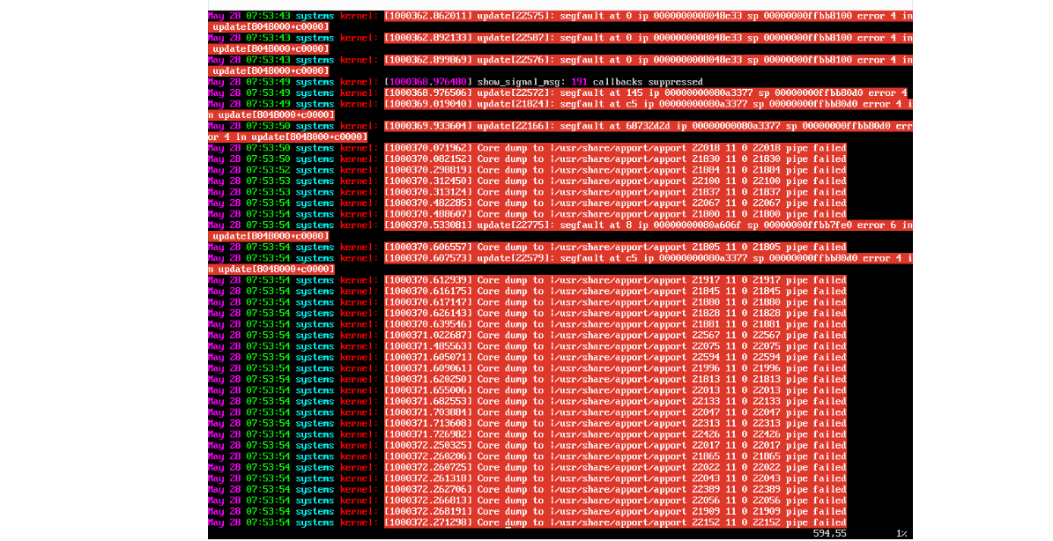Screen dimensions: 1053x541
Task: Click the kernel timestamp [1000371.703884]
Action: [x=428, y=412]
